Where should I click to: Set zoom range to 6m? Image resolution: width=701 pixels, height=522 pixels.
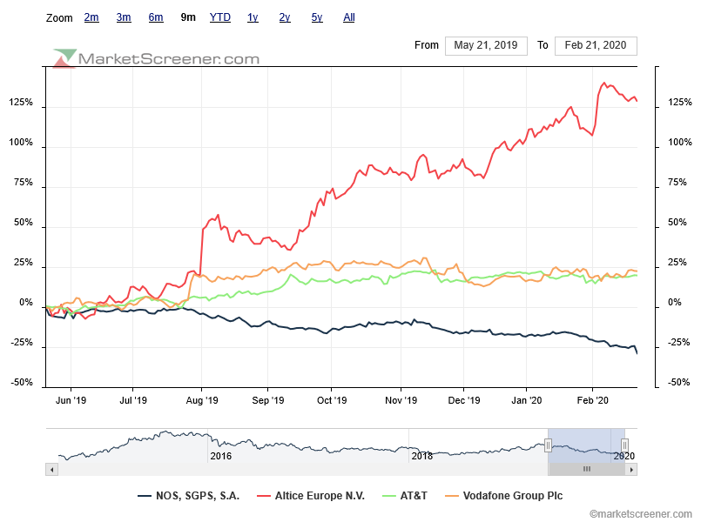(x=156, y=17)
